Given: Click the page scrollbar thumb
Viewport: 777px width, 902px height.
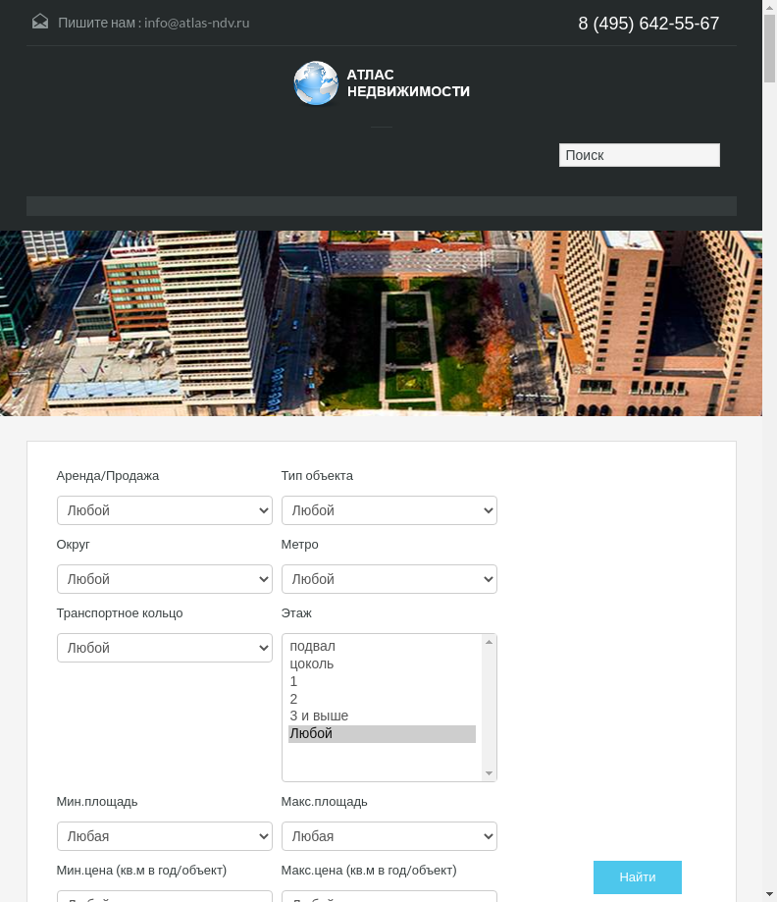Looking at the screenshot, I should coord(769,49).
